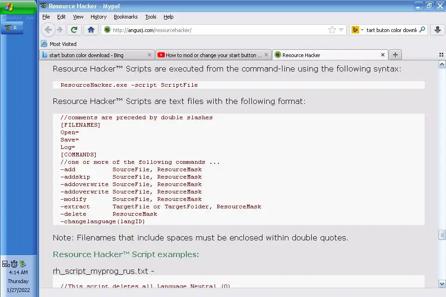Close the YouTube tab
446x297 pixels.
[x=266, y=55]
